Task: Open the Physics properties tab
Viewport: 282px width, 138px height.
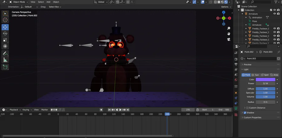Action: tap(236, 98)
